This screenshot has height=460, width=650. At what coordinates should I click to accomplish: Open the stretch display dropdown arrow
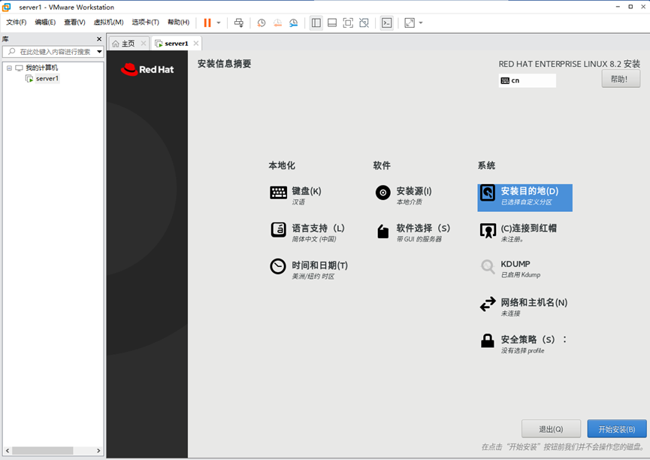[x=421, y=23]
